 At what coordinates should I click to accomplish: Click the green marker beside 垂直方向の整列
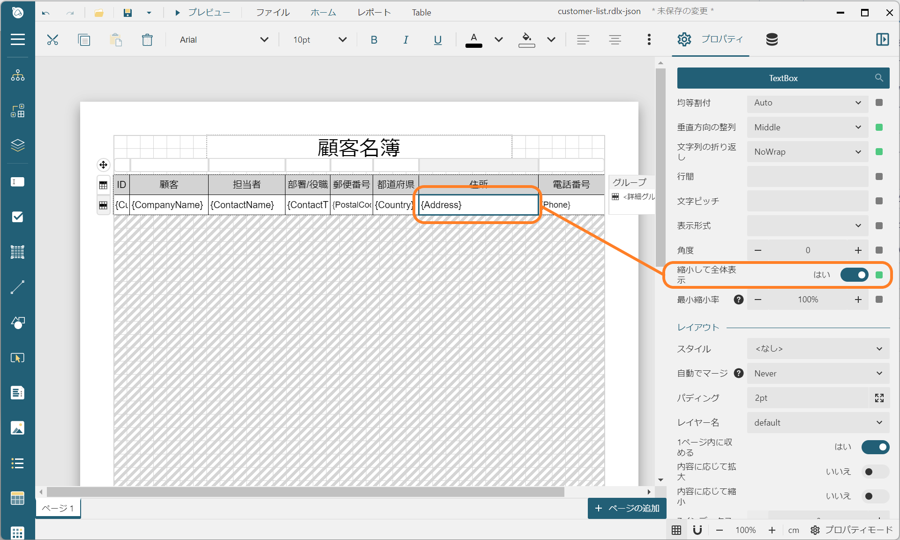tap(879, 127)
